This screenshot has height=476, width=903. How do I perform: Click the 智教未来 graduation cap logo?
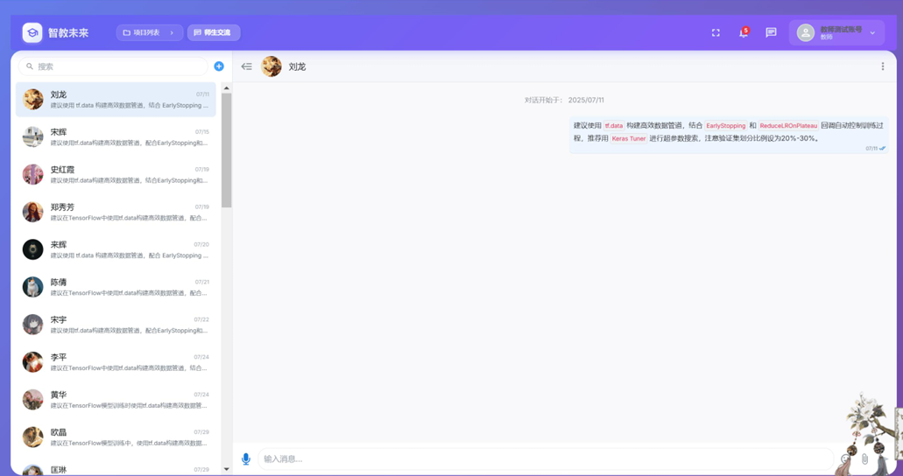[32, 32]
